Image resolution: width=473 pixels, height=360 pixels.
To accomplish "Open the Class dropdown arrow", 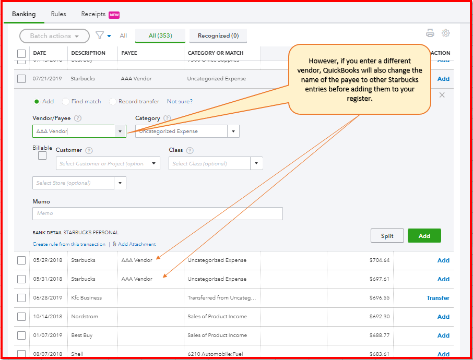I will pyautogui.click(x=256, y=163).
